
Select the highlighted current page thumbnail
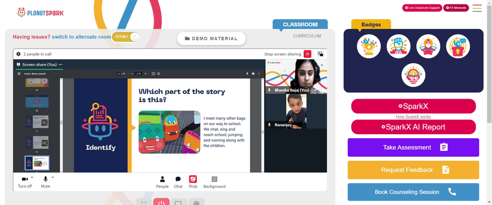(37, 163)
